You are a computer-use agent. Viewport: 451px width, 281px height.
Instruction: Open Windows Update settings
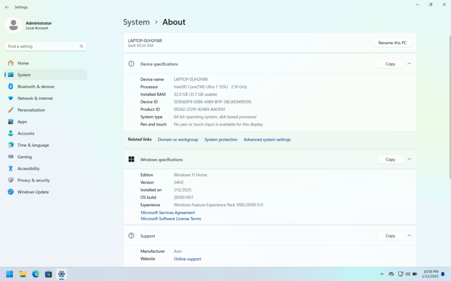coord(46,192)
